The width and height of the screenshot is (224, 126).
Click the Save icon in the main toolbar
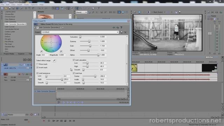click(10, 8)
